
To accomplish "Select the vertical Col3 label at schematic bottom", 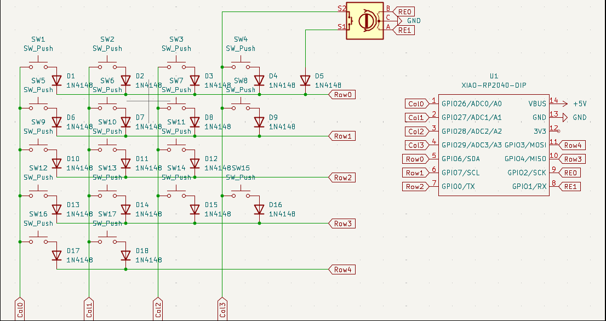I will [222, 310].
